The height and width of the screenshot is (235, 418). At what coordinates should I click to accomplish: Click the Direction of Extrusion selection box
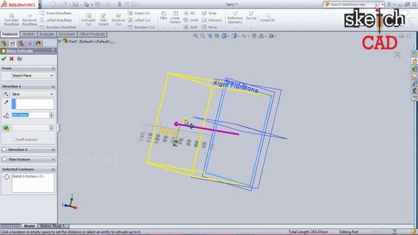[33, 104]
